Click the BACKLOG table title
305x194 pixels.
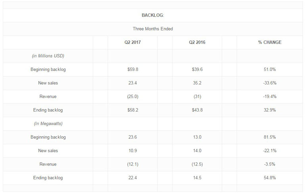pos(153,15)
